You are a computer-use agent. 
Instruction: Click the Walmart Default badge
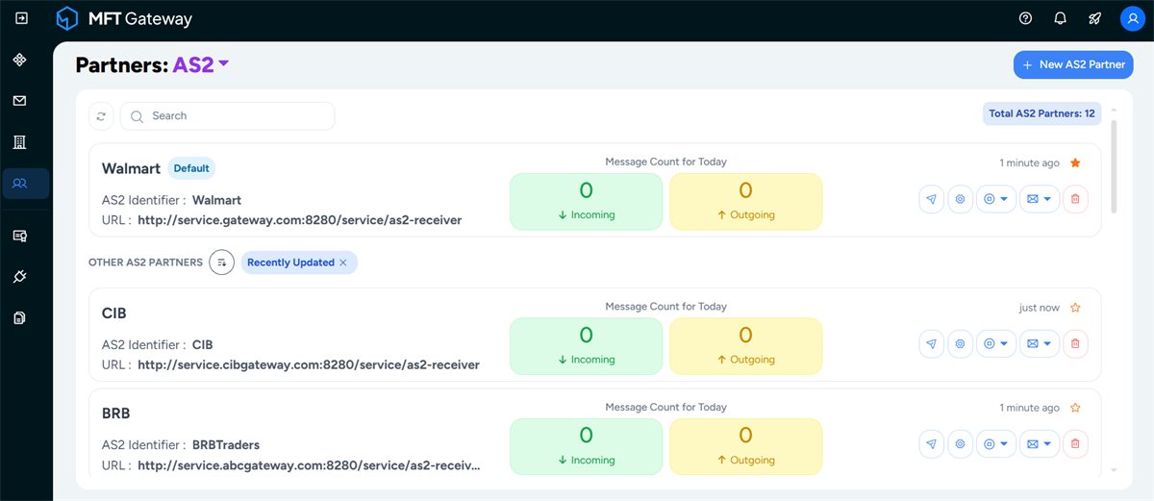click(191, 168)
